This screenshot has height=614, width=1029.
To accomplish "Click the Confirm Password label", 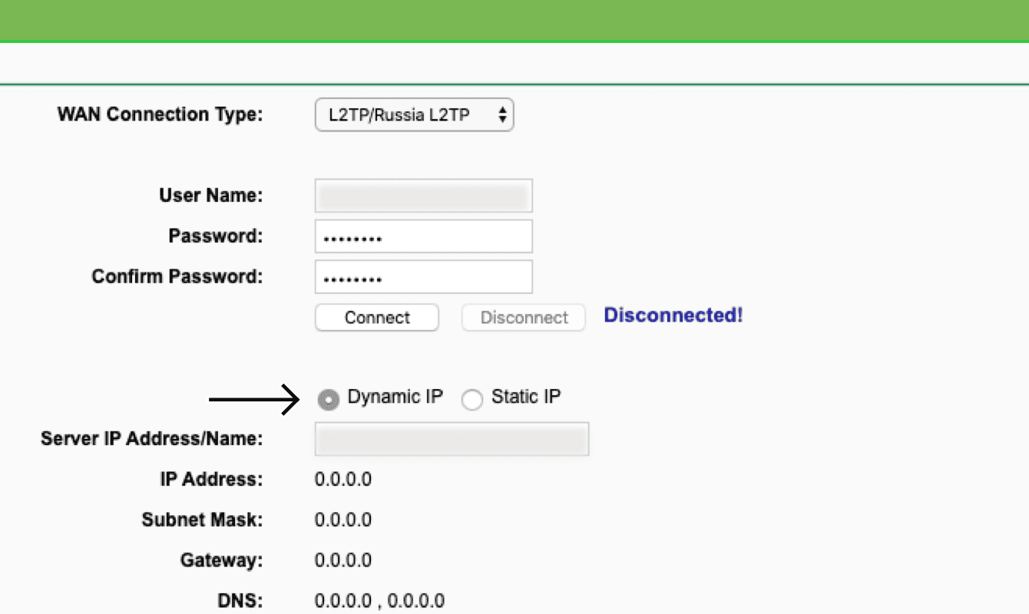I will pyautogui.click(x=177, y=276).
